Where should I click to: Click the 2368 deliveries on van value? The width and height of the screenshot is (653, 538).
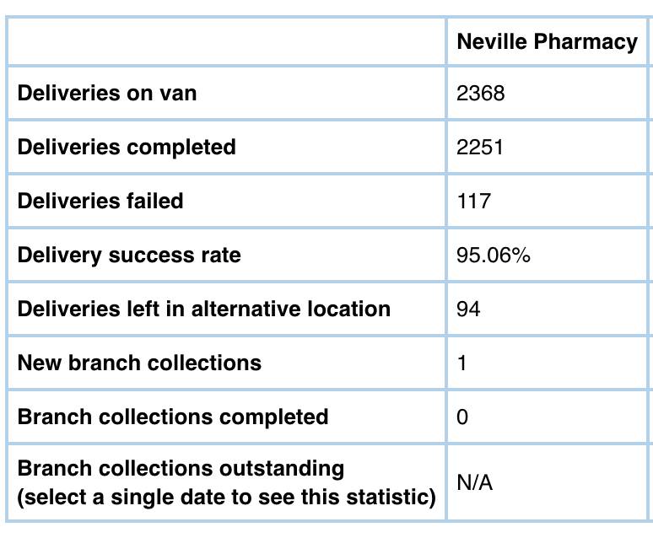click(x=481, y=93)
